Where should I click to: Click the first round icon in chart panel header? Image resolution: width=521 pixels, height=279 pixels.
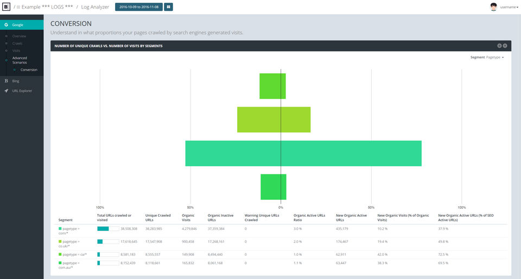point(499,46)
